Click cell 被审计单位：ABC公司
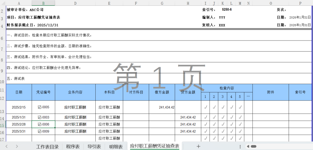313x150 pixels. click(x=25, y=10)
